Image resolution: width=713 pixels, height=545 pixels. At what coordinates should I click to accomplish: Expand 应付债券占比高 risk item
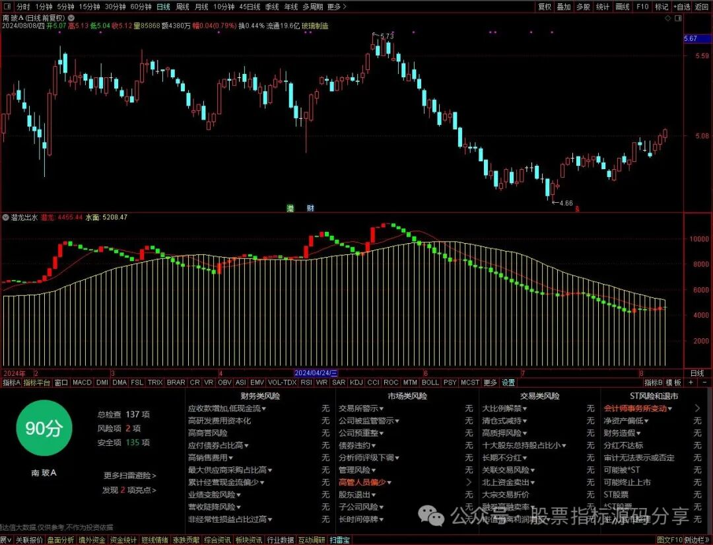(x=219, y=445)
